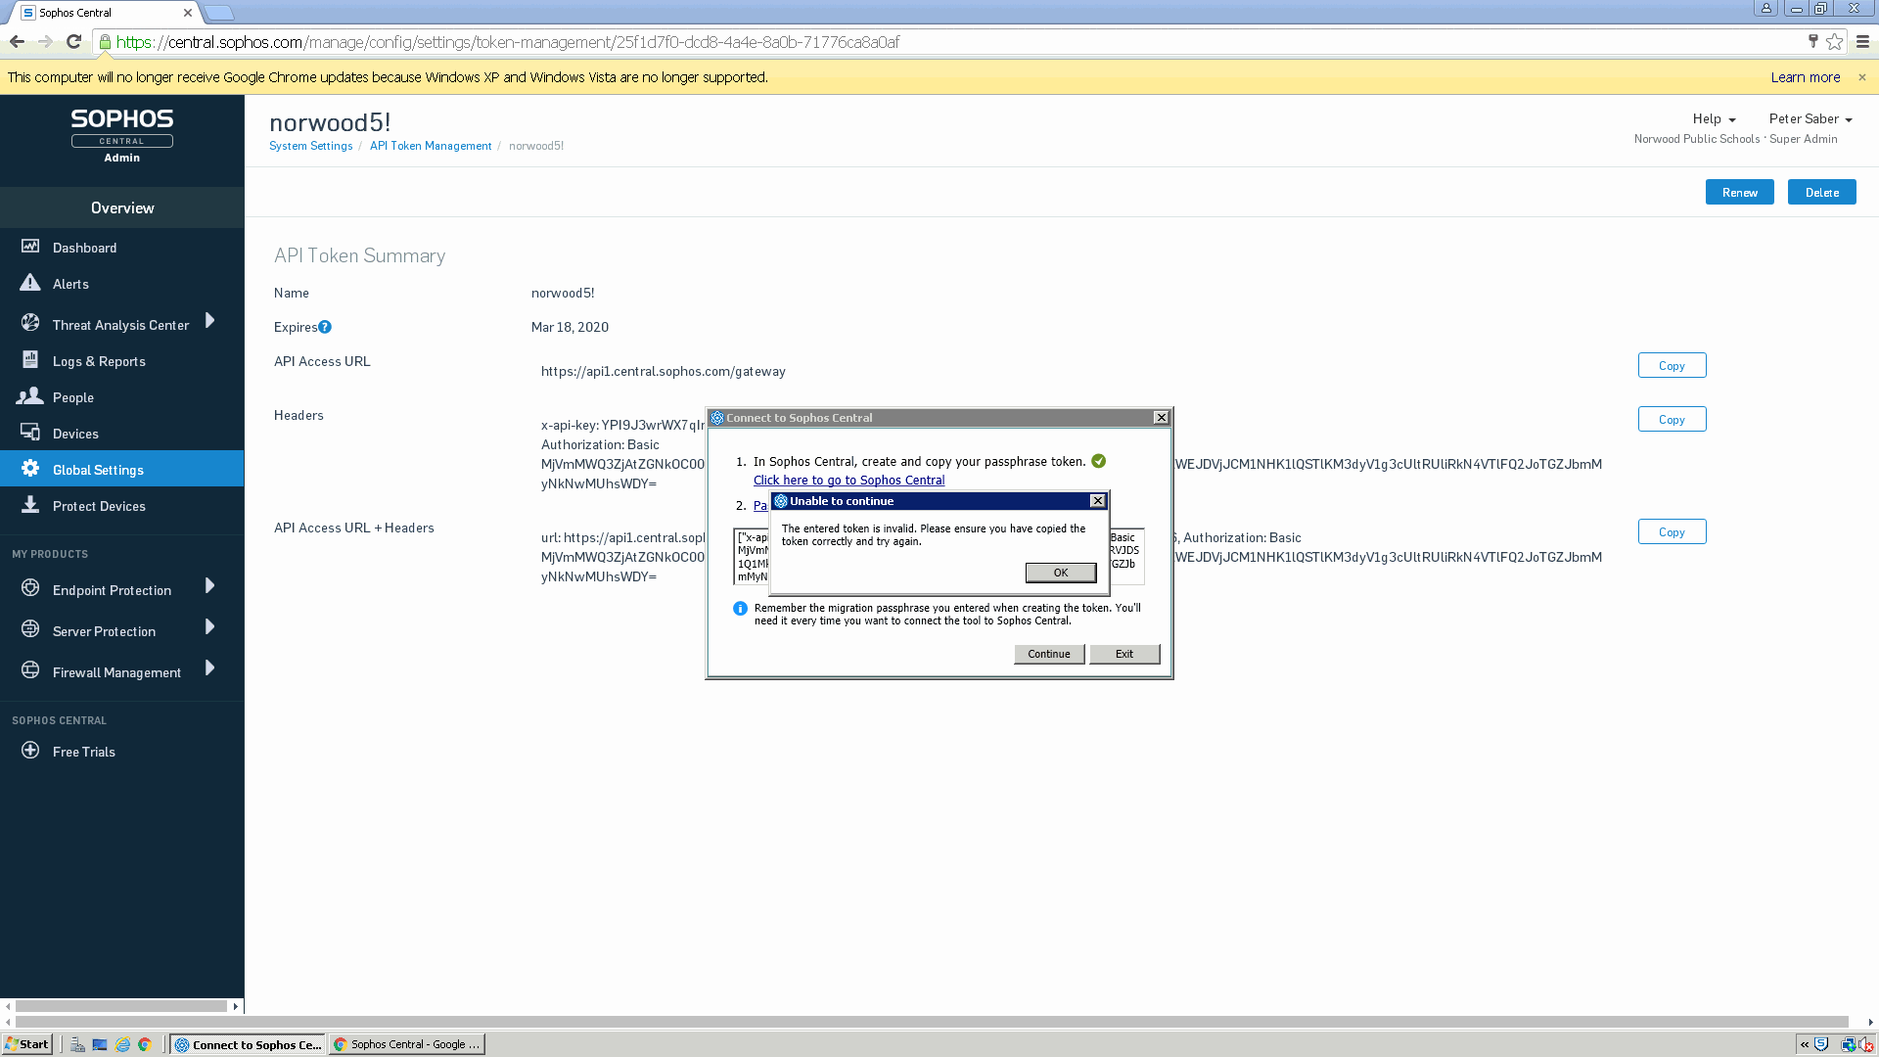The height and width of the screenshot is (1057, 1879).
Task: Click OK in the Unable to continue dialog
Action: point(1061,573)
